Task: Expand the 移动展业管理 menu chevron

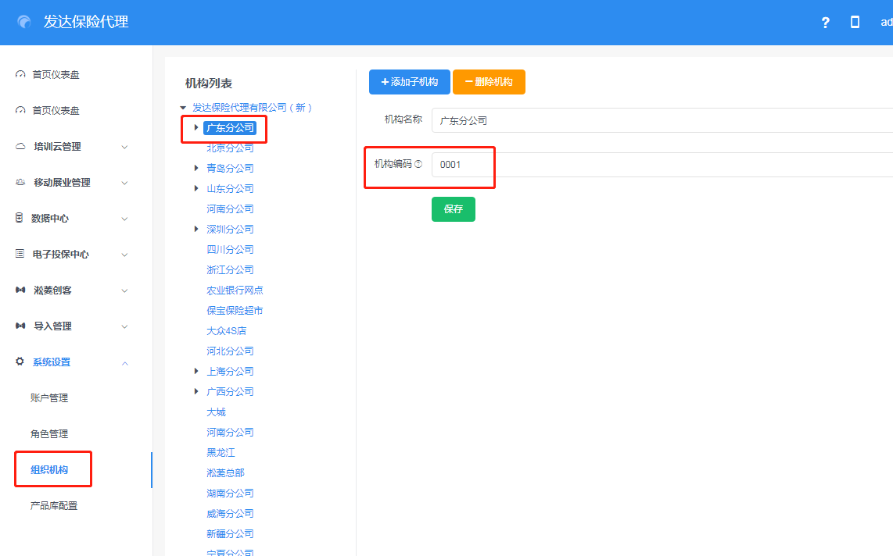Action: click(x=124, y=183)
